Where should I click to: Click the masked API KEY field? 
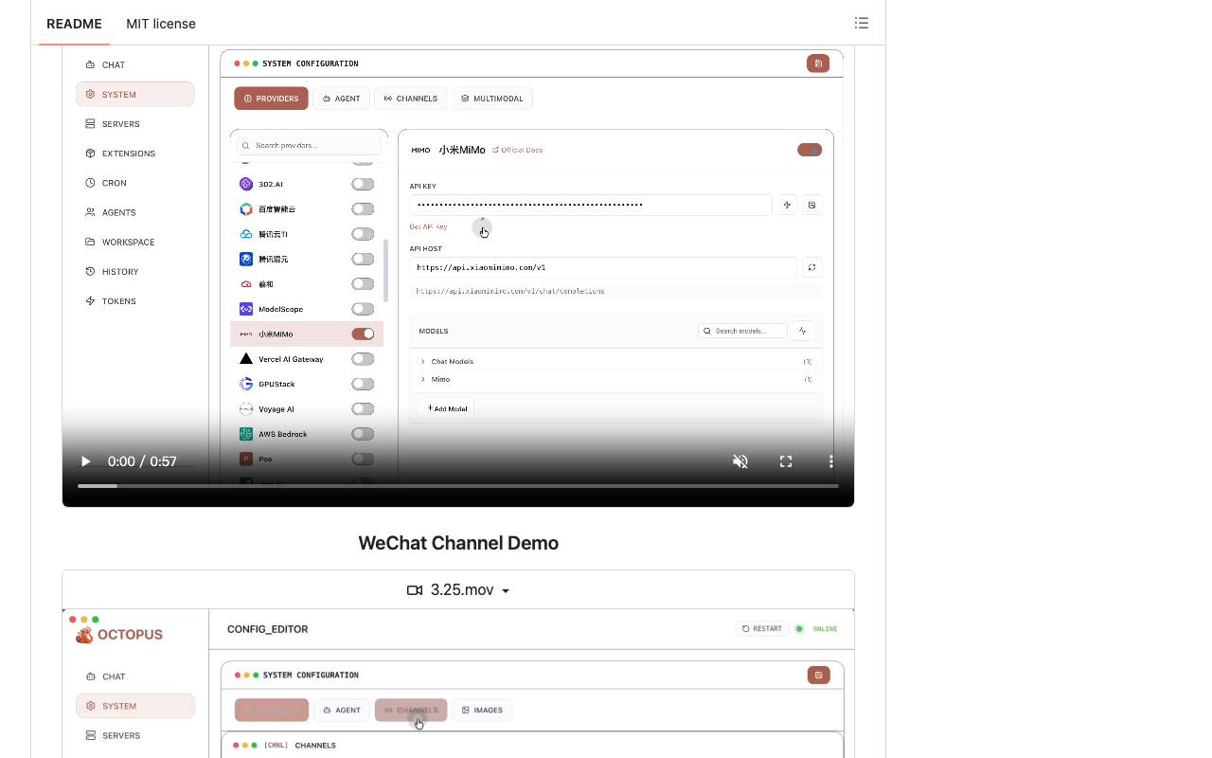[591, 205]
